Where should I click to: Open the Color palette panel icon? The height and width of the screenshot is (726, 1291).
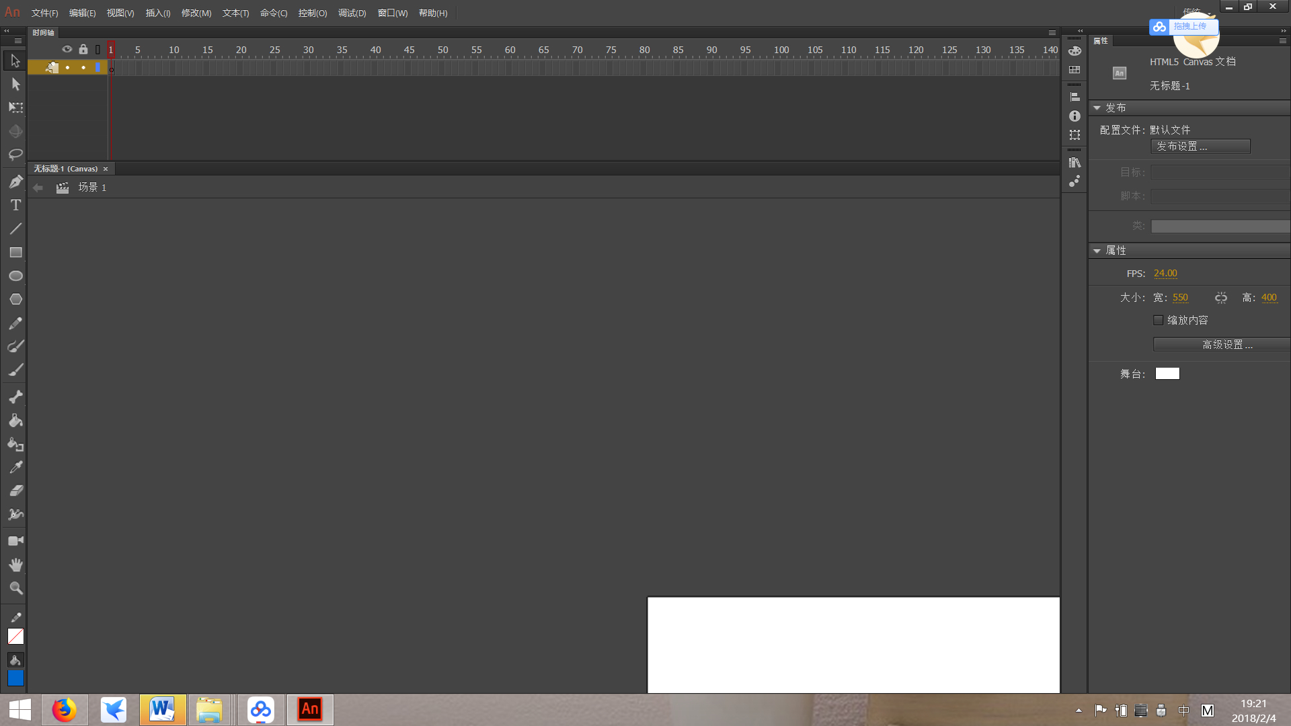[1074, 51]
